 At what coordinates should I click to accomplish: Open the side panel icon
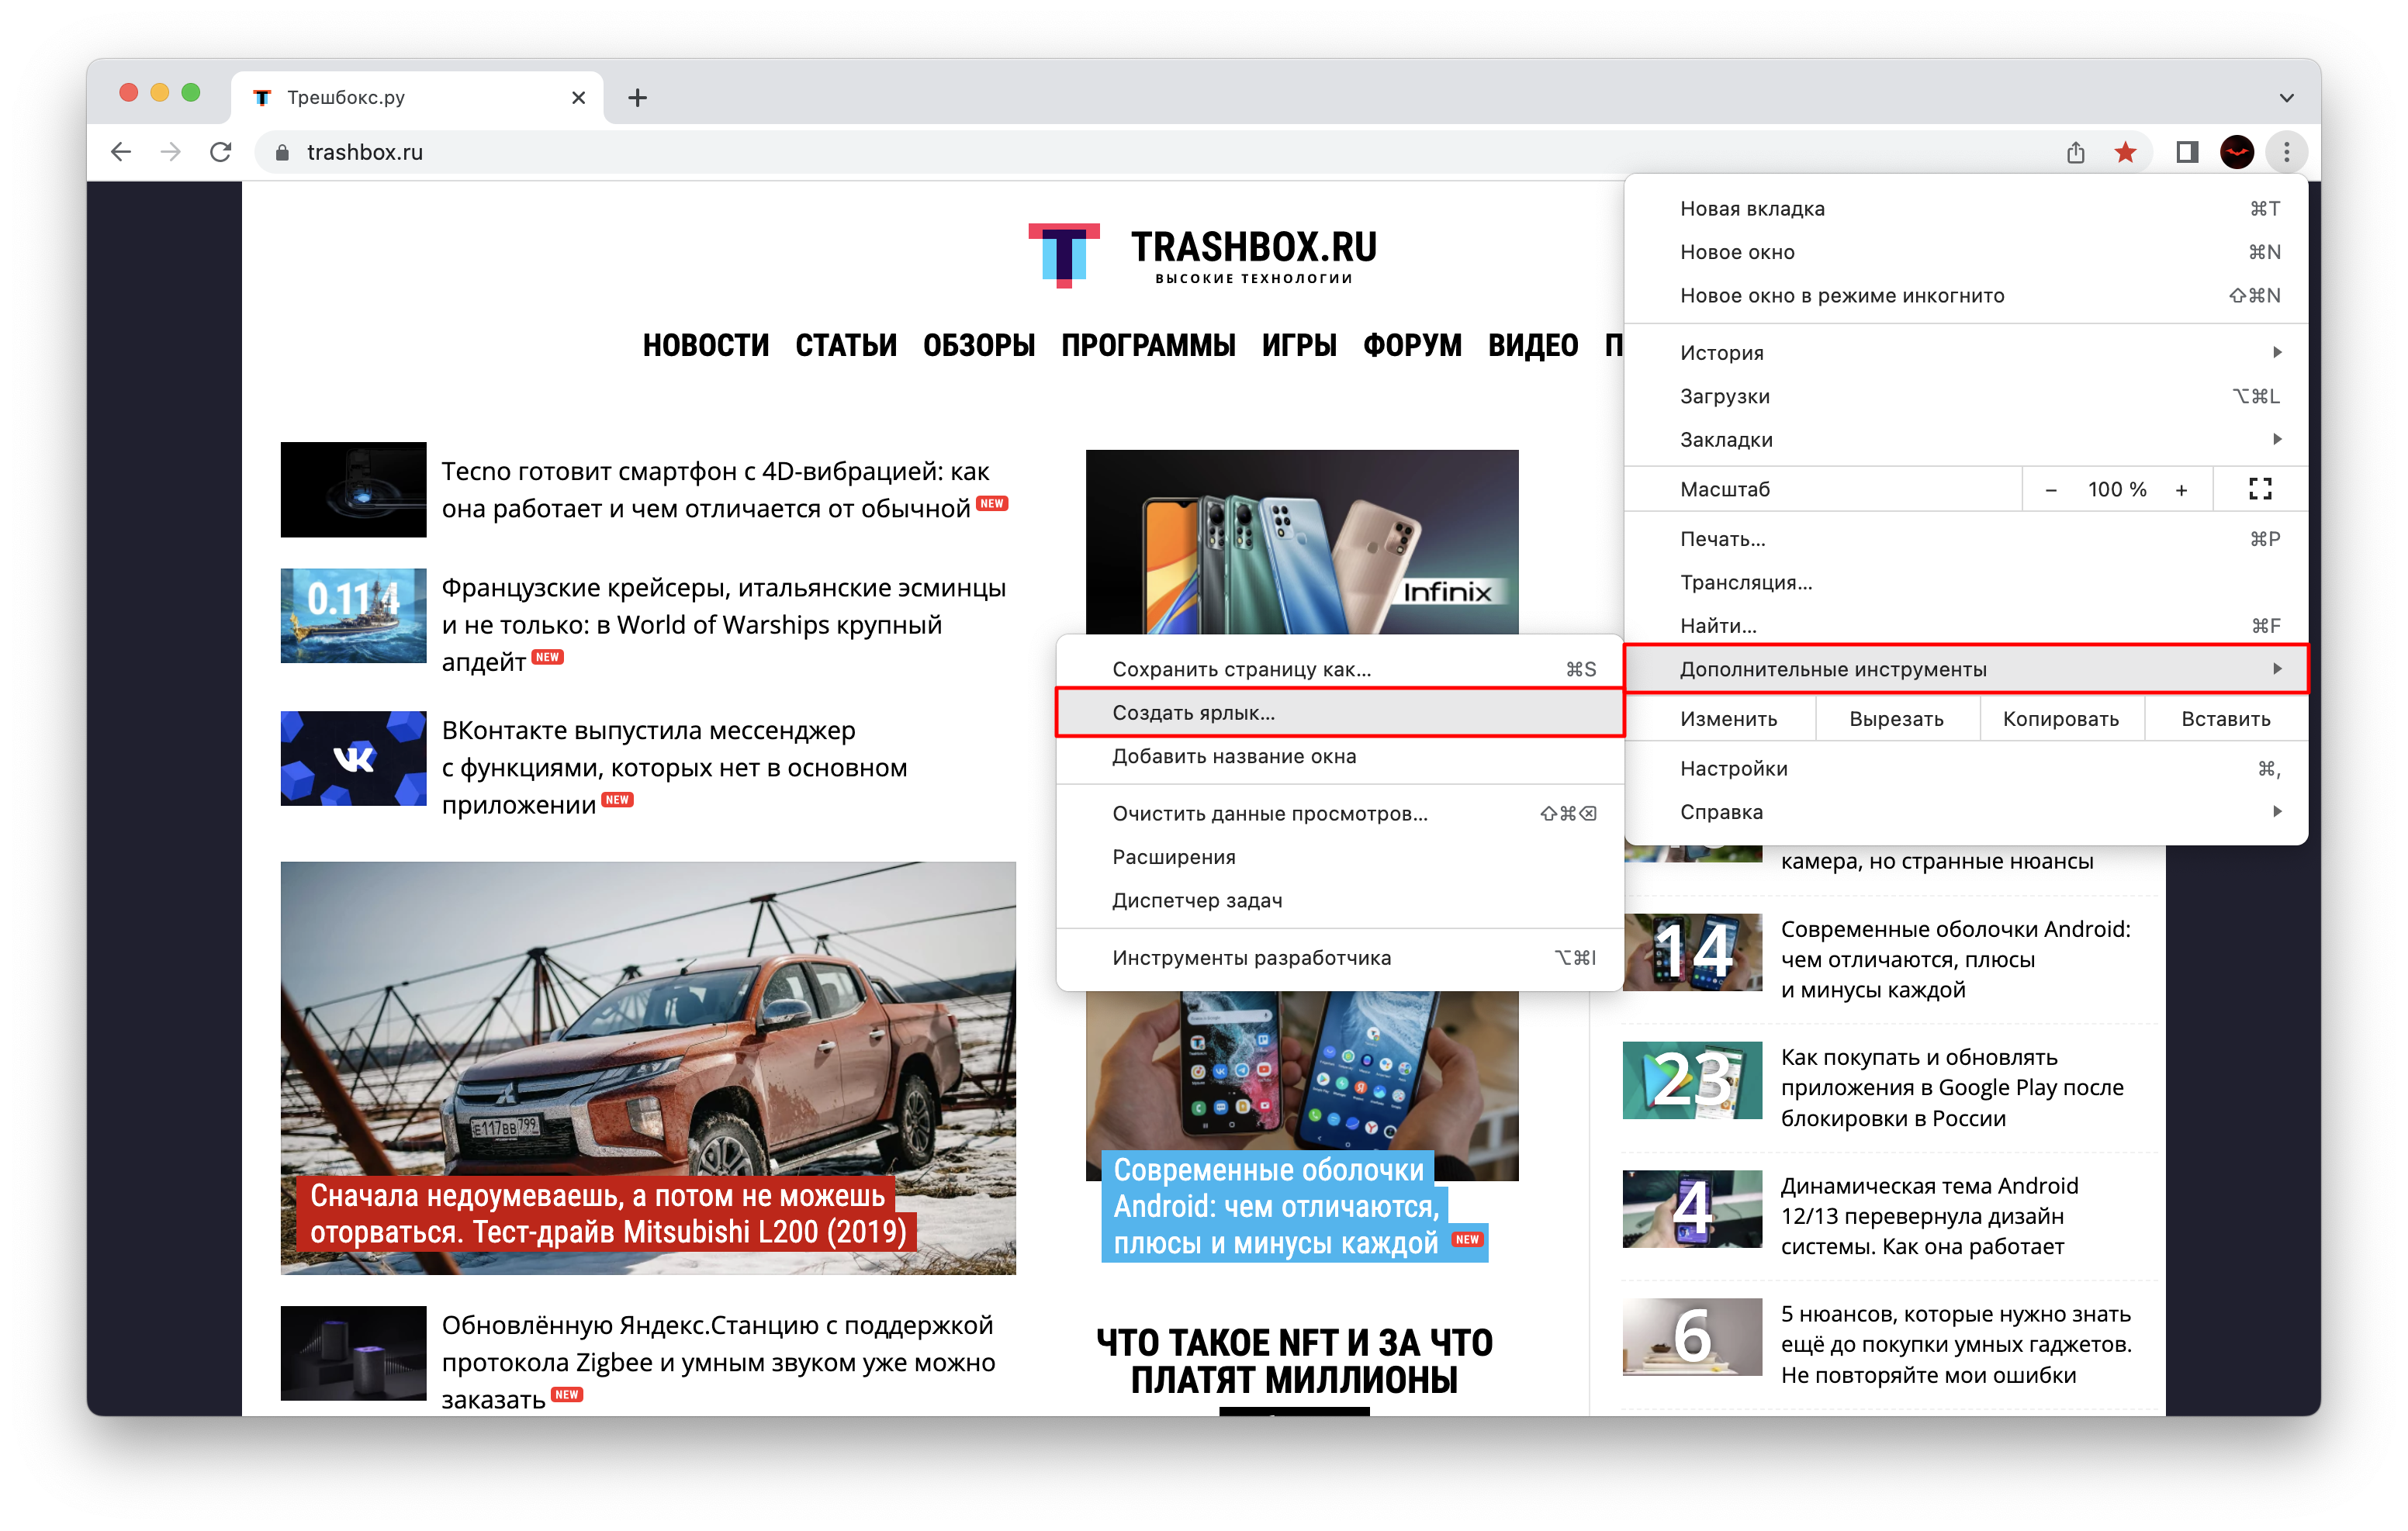[x=2187, y=152]
